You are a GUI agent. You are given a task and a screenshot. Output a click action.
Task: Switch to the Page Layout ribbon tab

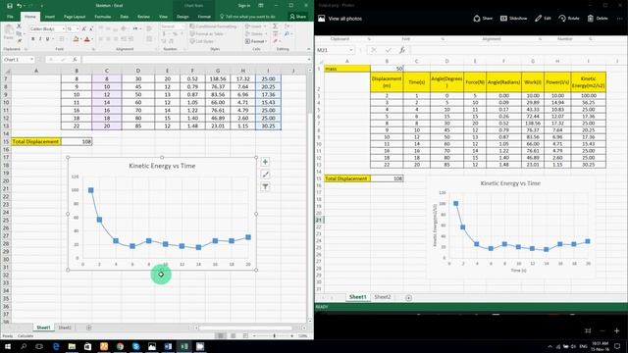[x=75, y=17]
